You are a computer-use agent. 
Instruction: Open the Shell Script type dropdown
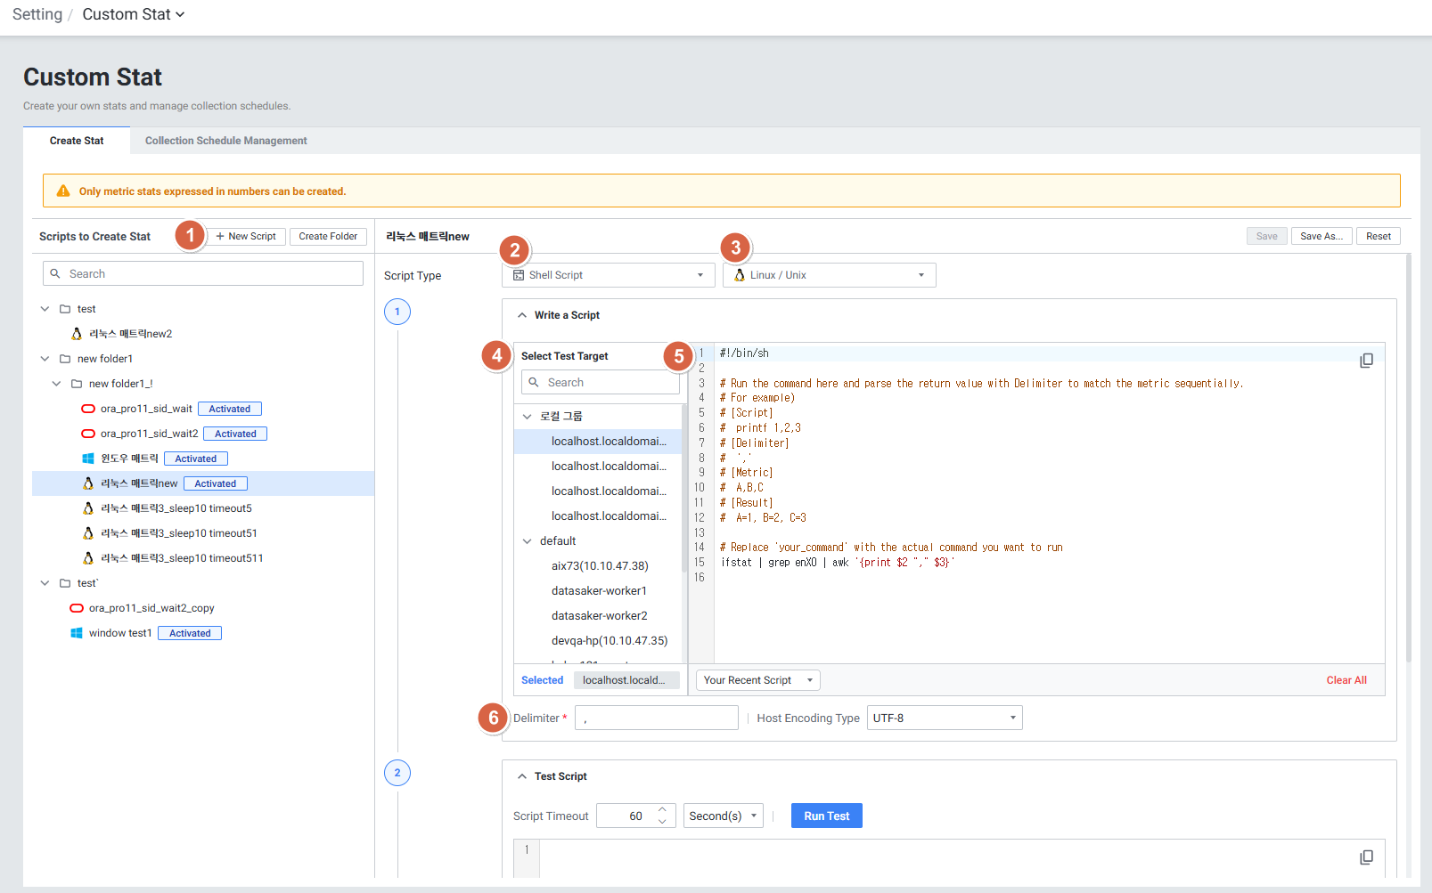(609, 275)
